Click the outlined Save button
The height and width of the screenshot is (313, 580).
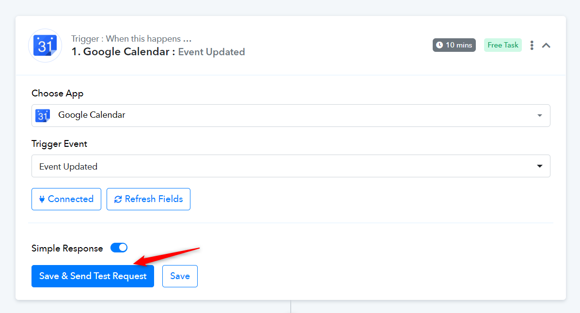click(180, 276)
